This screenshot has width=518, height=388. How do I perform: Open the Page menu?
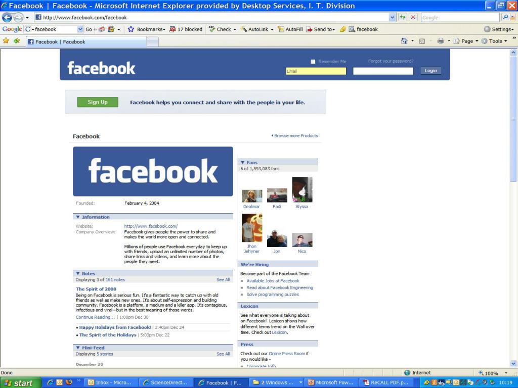(x=466, y=41)
